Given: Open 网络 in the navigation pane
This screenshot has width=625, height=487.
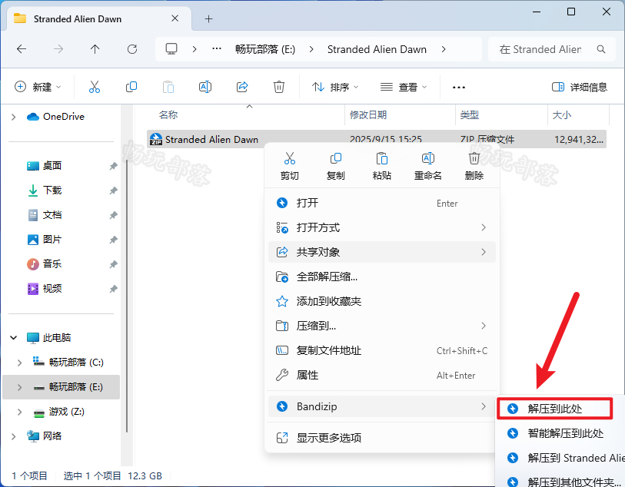Looking at the screenshot, I should tap(52, 436).
